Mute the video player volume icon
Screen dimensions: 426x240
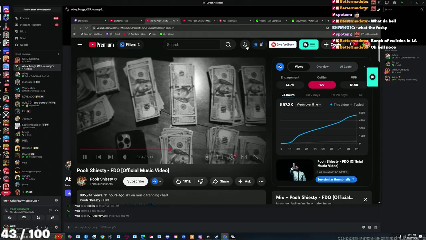(125, 157)
